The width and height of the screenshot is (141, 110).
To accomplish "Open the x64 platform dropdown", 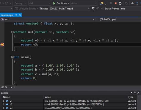I will tap(40, 3).
